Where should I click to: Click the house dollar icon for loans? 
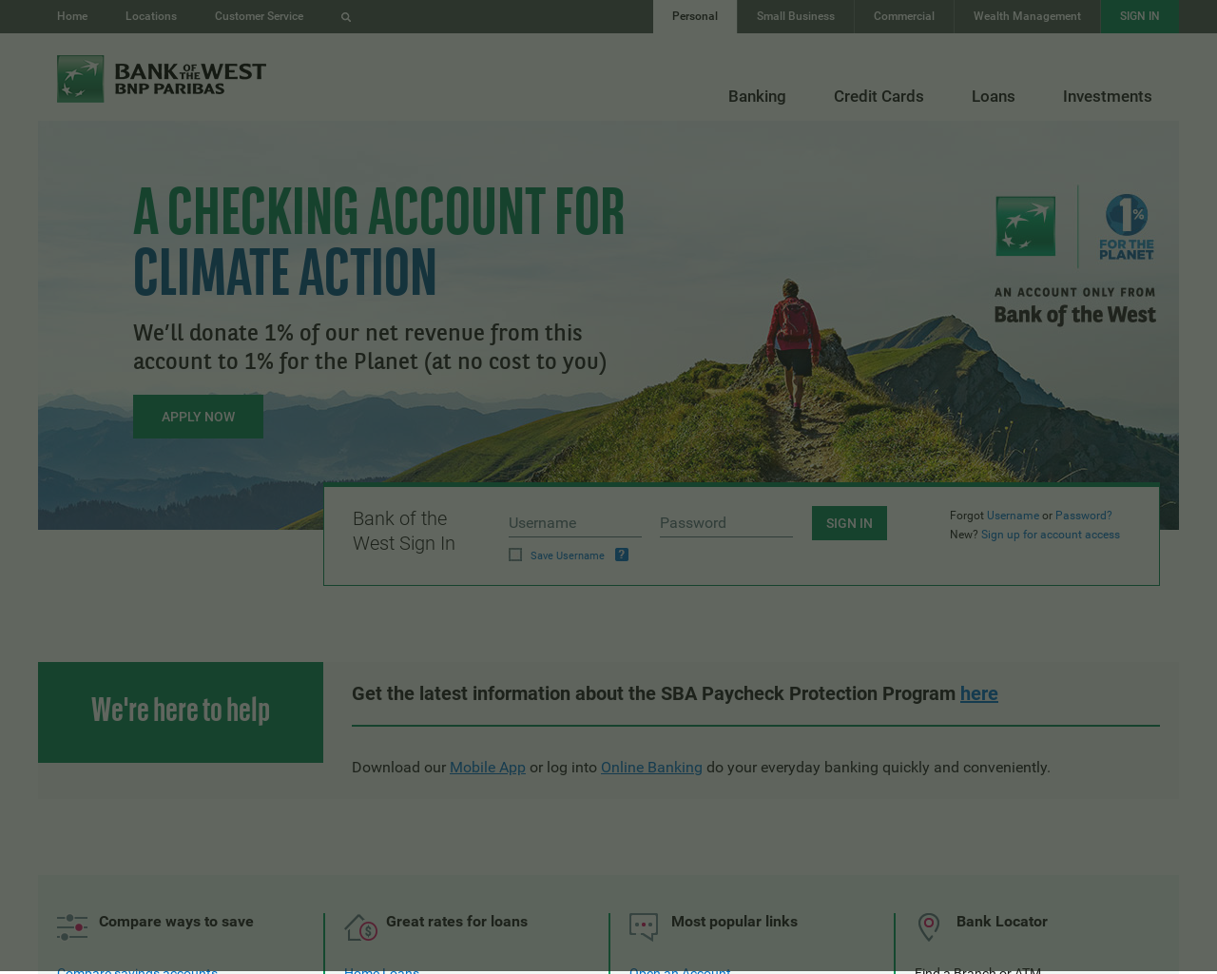(x=361, y=927)
